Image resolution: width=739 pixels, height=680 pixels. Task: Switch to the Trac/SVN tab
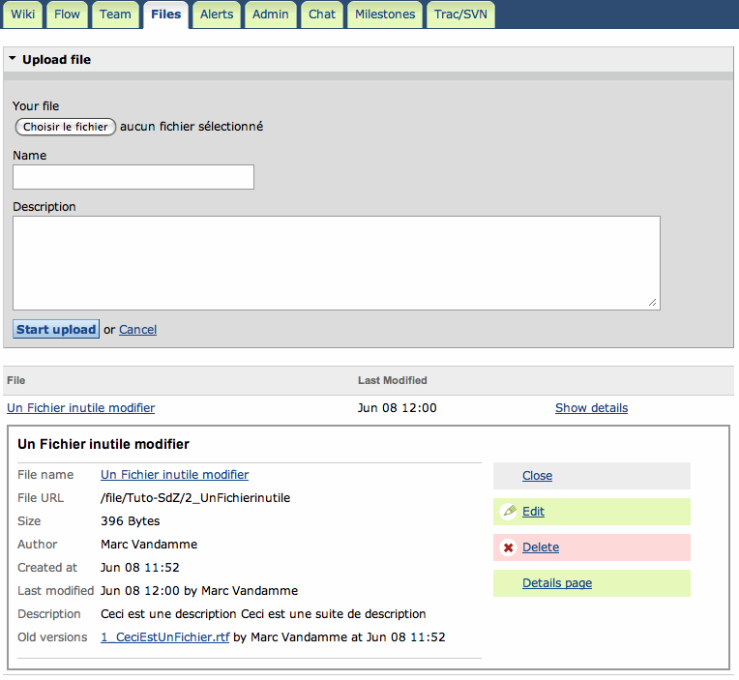click(460, 15)
